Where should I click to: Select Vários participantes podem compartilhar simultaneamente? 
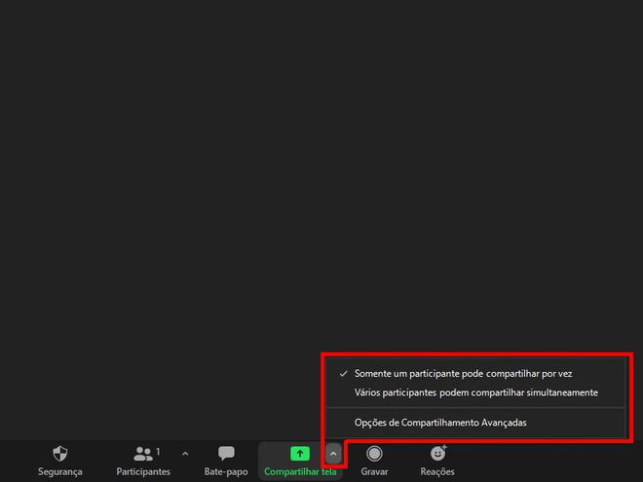(x=474, y=392)
